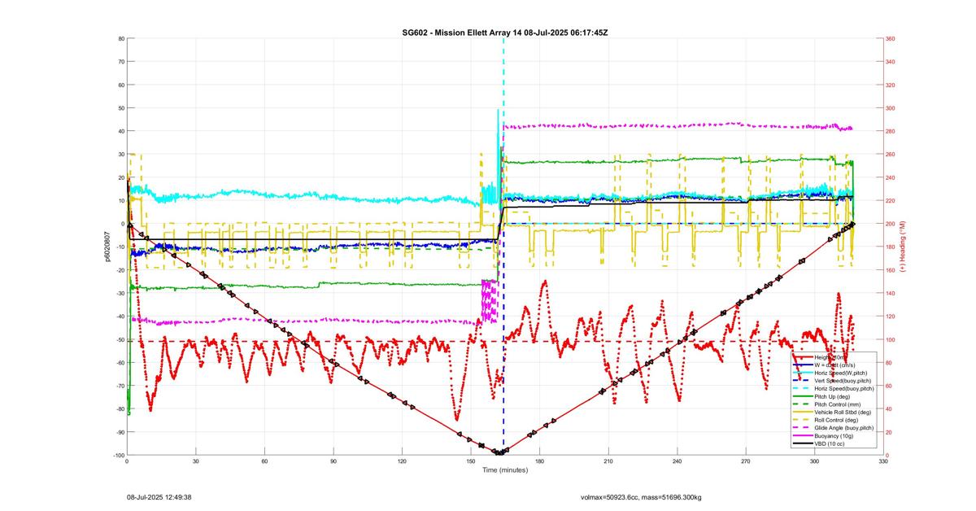Click the left axis tick label '80'
976x511 pixels.
click(x=120, y=38)
